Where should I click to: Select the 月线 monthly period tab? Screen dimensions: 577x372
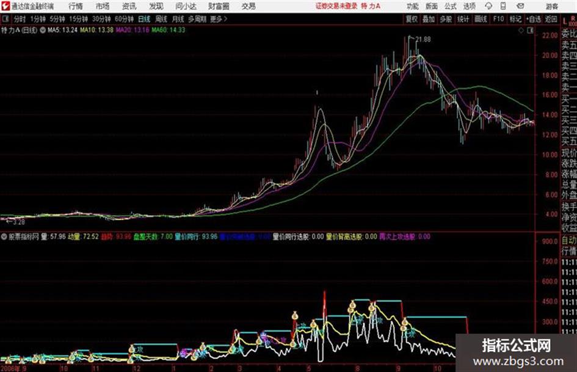[x=178, y=19]
